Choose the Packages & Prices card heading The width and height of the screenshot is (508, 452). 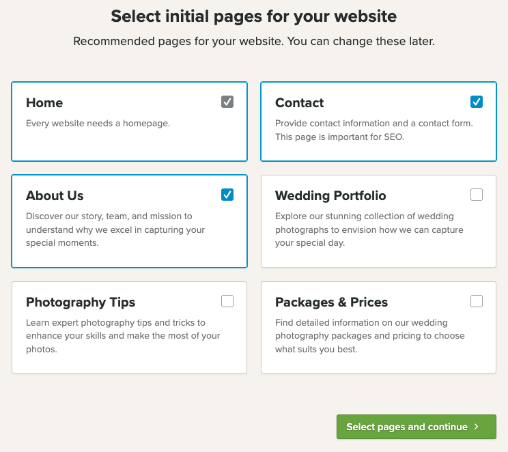pyautogui.click(x=331, y=302)
